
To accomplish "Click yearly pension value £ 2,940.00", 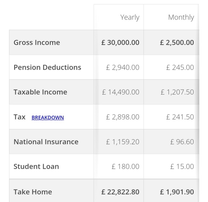I will 123,67.
